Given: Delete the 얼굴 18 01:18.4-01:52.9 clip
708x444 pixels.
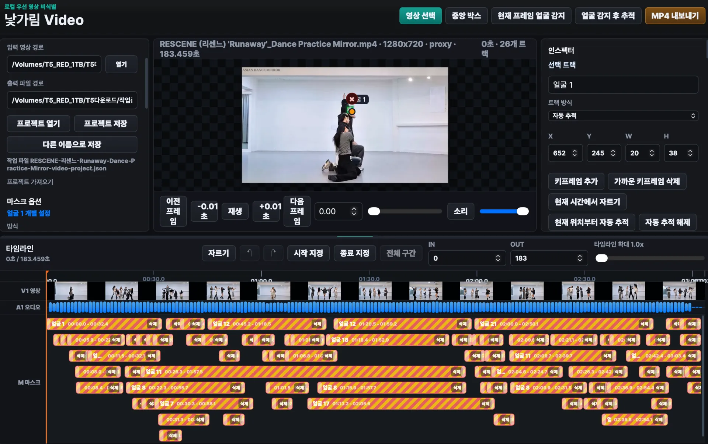Looking at the screenshot, I should click(x=440, y=340).
